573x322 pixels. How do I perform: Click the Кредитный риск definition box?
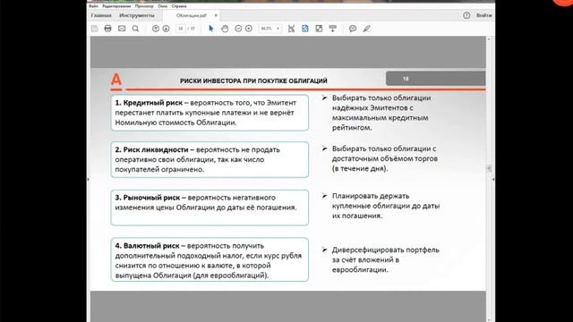coord(210,113)
